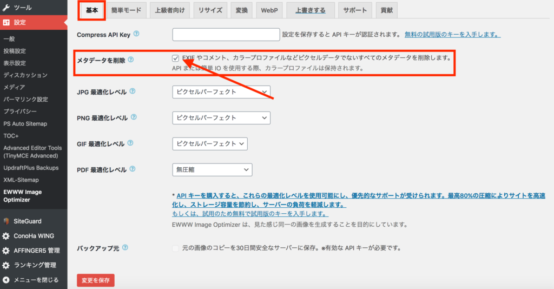Click the collapse arrow icon for メニューを閉じる
The image size is (554, 289).
click(6, 280)
